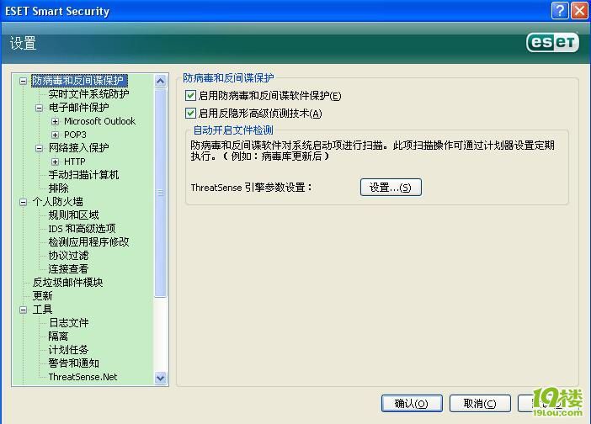The image size is (591, 424).
Task: Select HTTP tree item
Action: click(x=75, y=162)
